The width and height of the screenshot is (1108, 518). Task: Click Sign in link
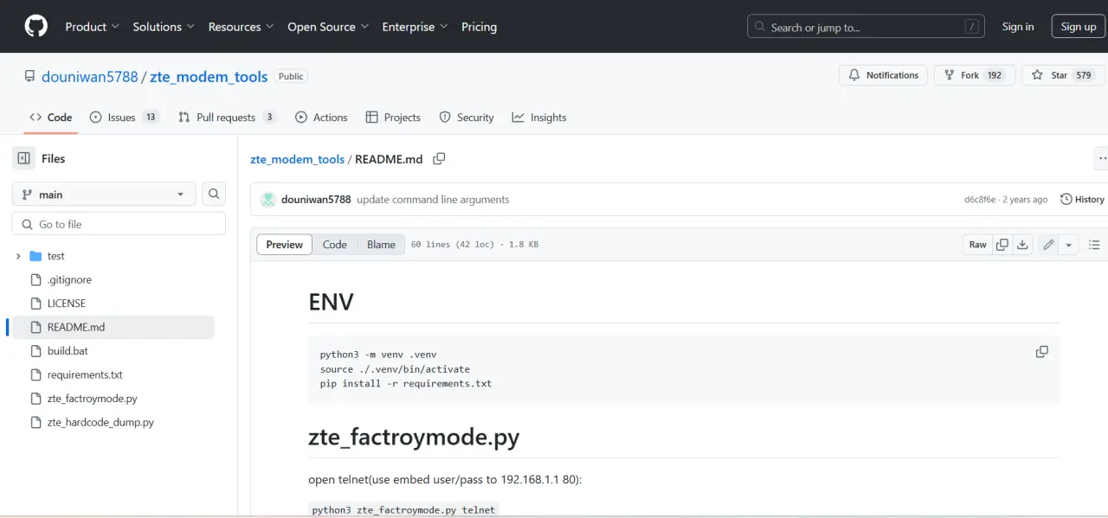click(x=1018, y=27)
